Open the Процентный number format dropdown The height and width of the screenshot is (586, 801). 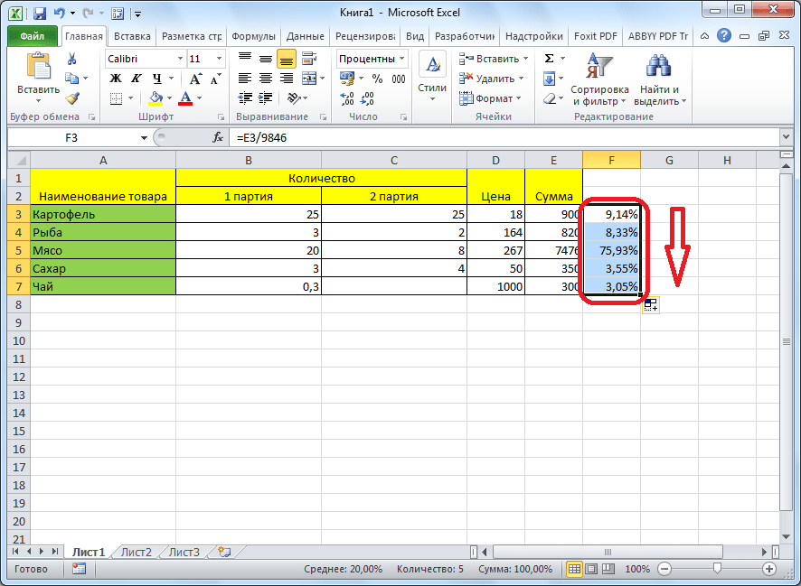click(x=401, y=59)
